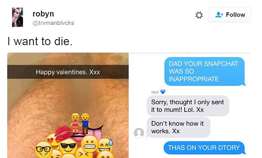Screen dimensions: 262x158
Task: Click the red kiss lips emoji
Action: tap(63, 132)
